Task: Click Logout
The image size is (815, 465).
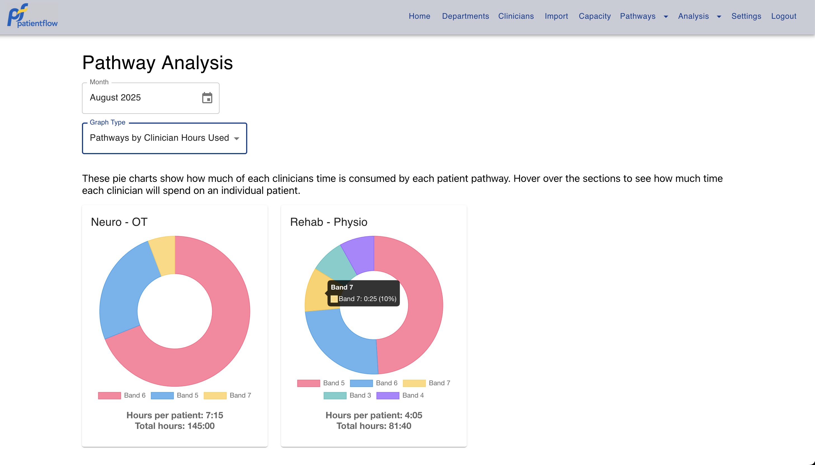Action: [x=783, y=16]
